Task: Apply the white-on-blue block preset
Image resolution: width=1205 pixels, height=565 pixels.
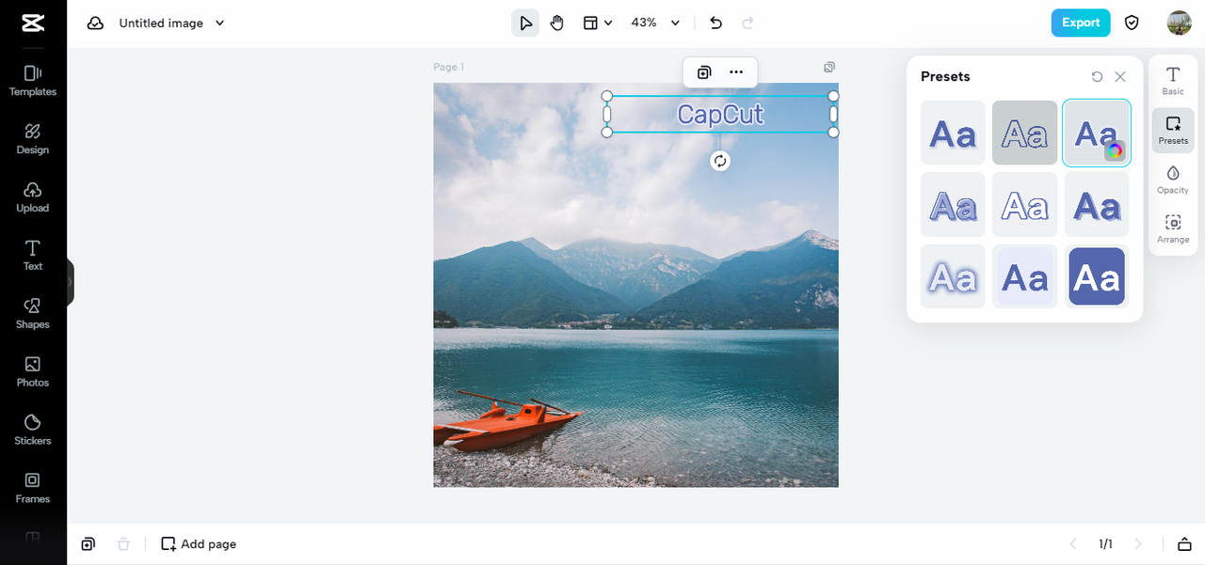Action: coord(1097,276)
